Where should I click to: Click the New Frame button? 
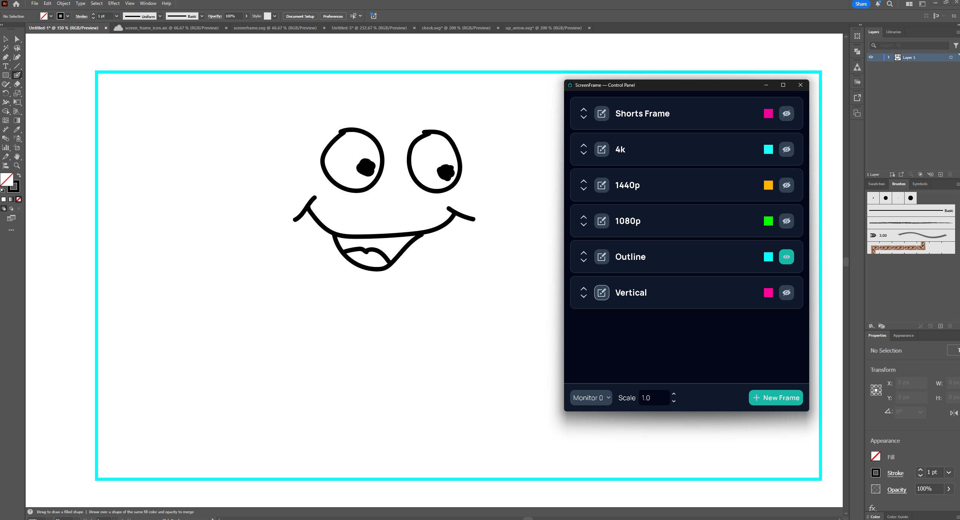click(776, 398)
